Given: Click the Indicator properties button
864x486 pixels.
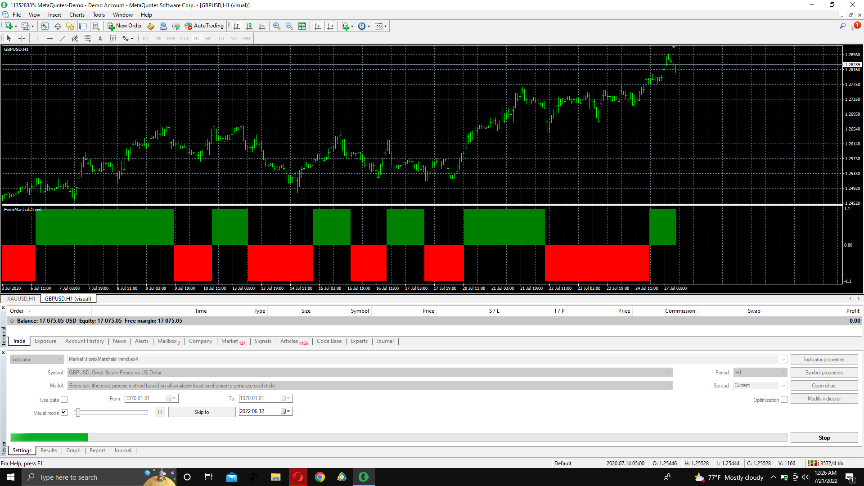Looking at the screenshot, I should (x=824, y=360).
